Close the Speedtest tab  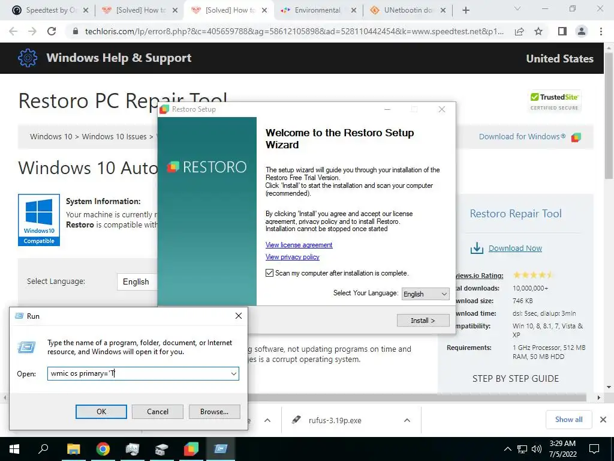click(86, 10)
